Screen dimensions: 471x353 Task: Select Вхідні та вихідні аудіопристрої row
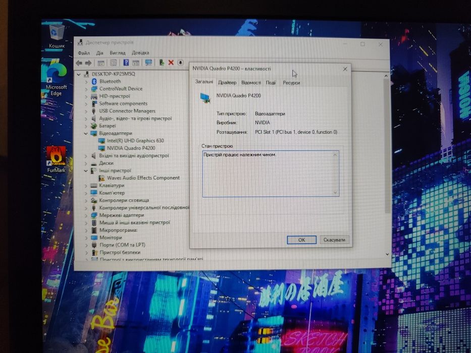134,156
